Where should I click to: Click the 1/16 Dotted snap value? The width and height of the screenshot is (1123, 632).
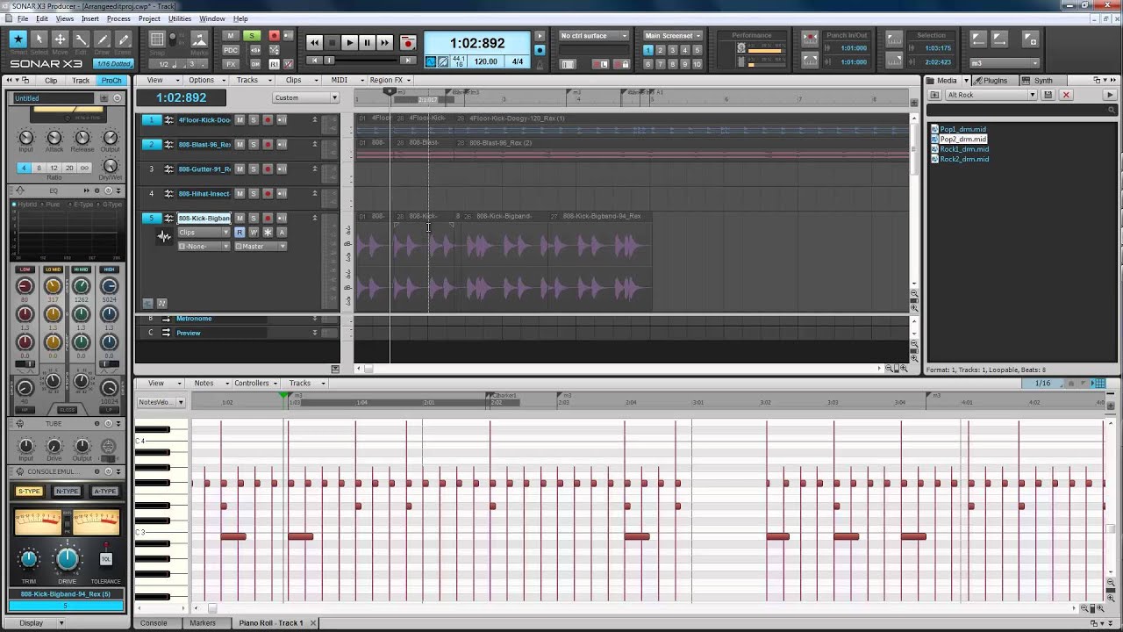[113, 64]
